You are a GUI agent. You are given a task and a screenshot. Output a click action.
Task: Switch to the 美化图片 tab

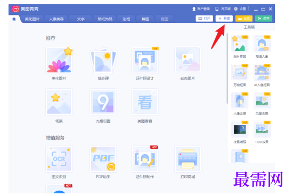(x=32, y=19)
